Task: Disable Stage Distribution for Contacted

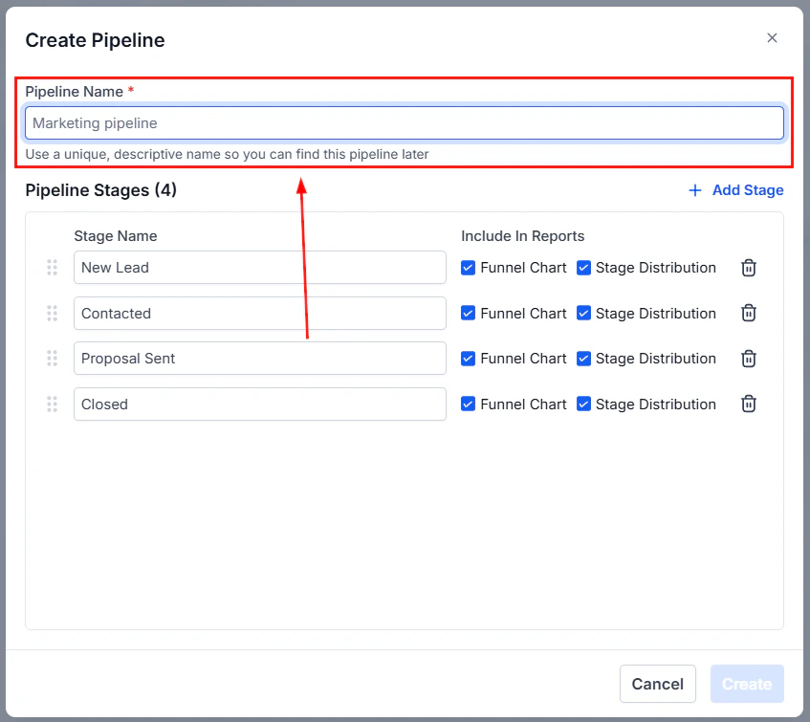Action: pos(584,313)
